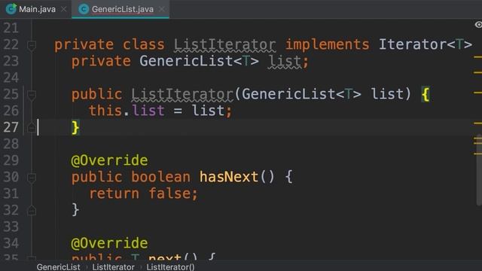
Task: Click line number 26 in the gutter
Action: [x=11, y=111]
